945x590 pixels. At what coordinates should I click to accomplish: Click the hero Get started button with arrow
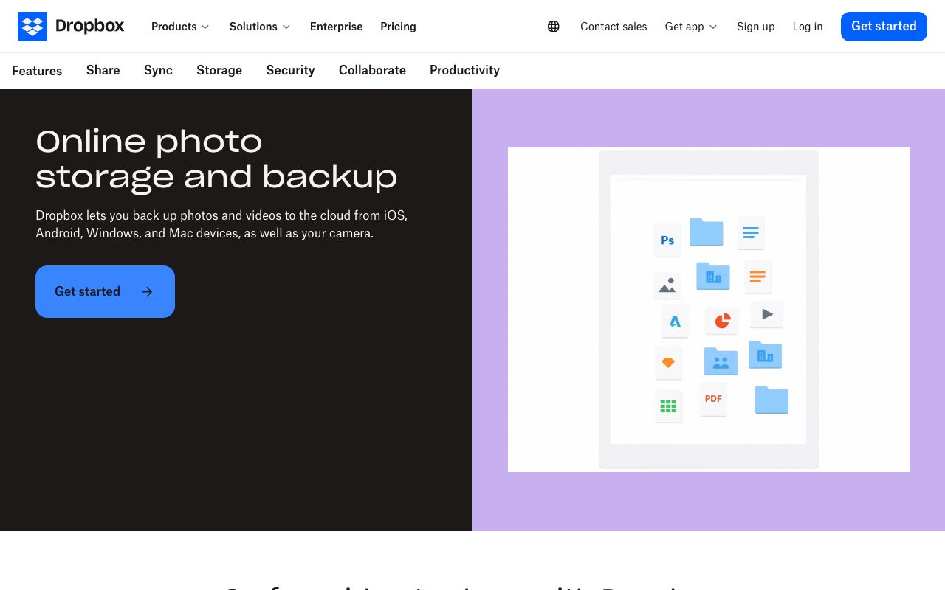tap(105, 291)
